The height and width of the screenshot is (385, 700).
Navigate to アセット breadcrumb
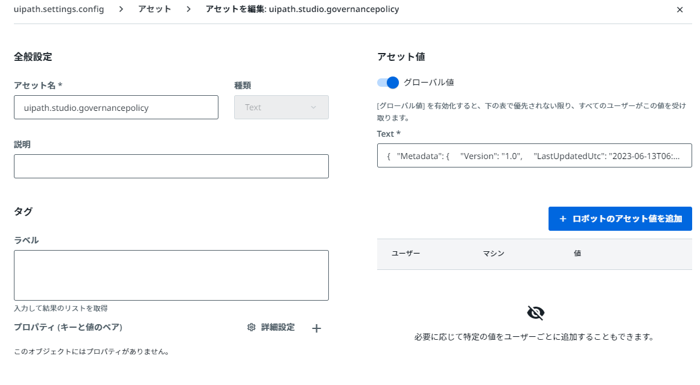tap(154, 10)
